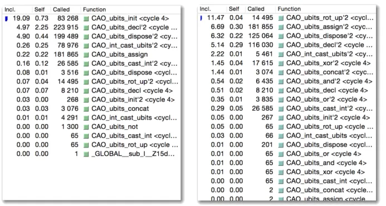This screenshot has width=386, height=206.
Task: Click green icon beside CAO_ubits_not
Action: [x=86, y=127]
